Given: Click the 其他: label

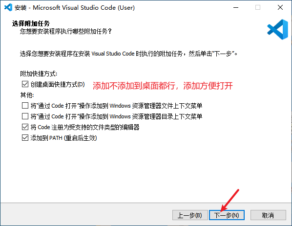Looking at the screenshot, I should pyautogui.click(x=27, y=95).
